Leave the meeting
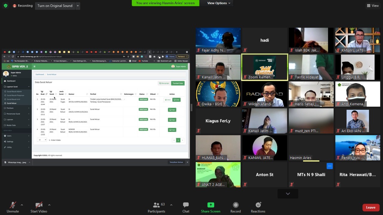 370,208
